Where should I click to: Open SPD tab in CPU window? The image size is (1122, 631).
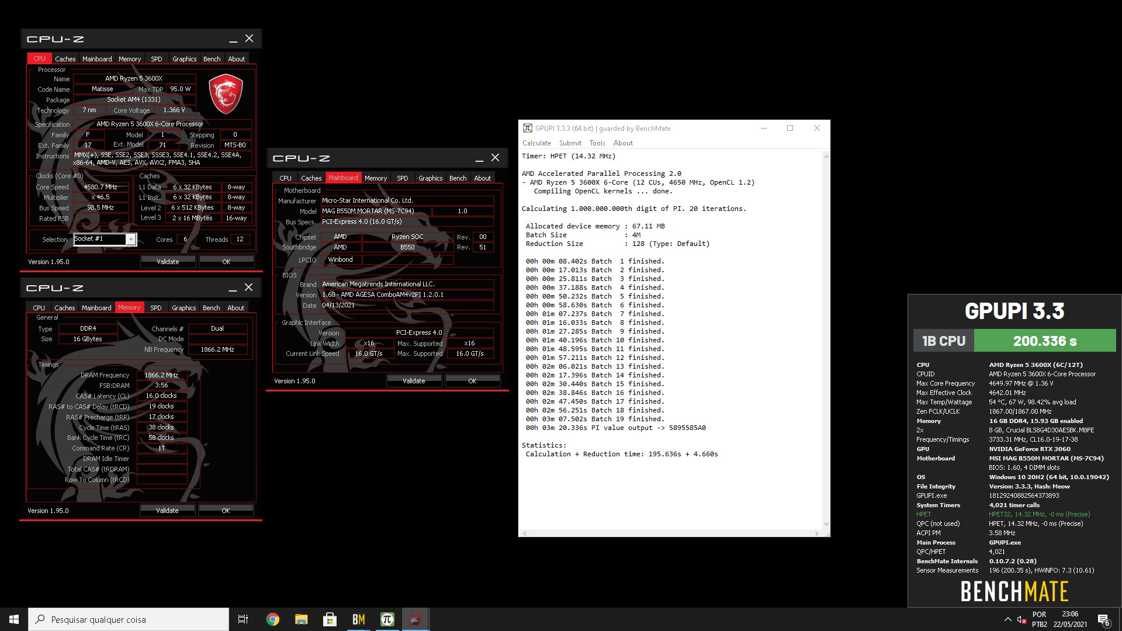(x=157, y=59)
